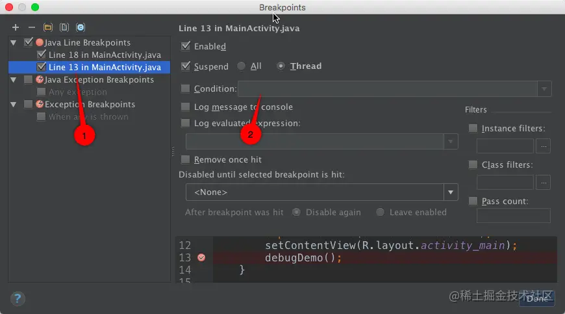Group breakpoints by file icon

point(64,27)
